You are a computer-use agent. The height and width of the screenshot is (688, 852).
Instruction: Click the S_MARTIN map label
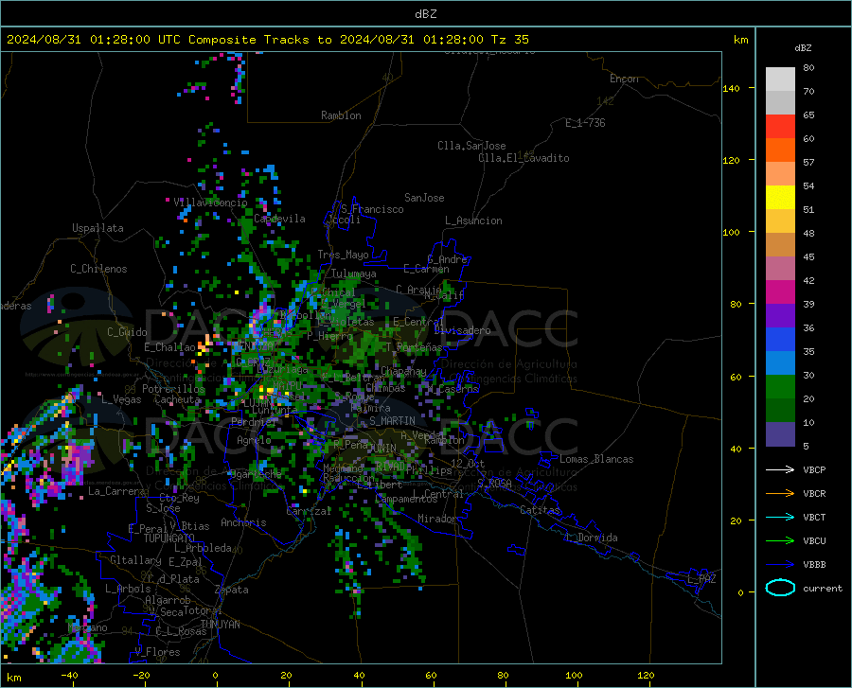392,421
